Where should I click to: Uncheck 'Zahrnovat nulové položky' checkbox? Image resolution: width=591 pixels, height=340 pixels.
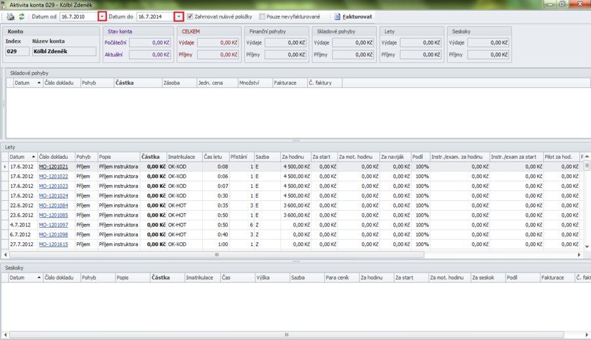[190, 16]
